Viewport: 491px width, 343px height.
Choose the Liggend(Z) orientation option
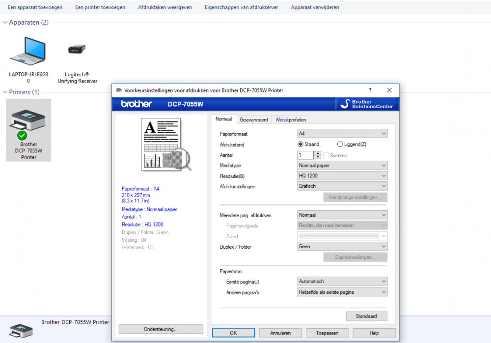coord(340,144)
